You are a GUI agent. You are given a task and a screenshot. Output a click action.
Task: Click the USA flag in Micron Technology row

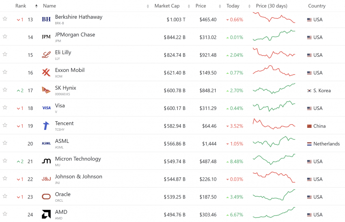(x=309, y=162)
